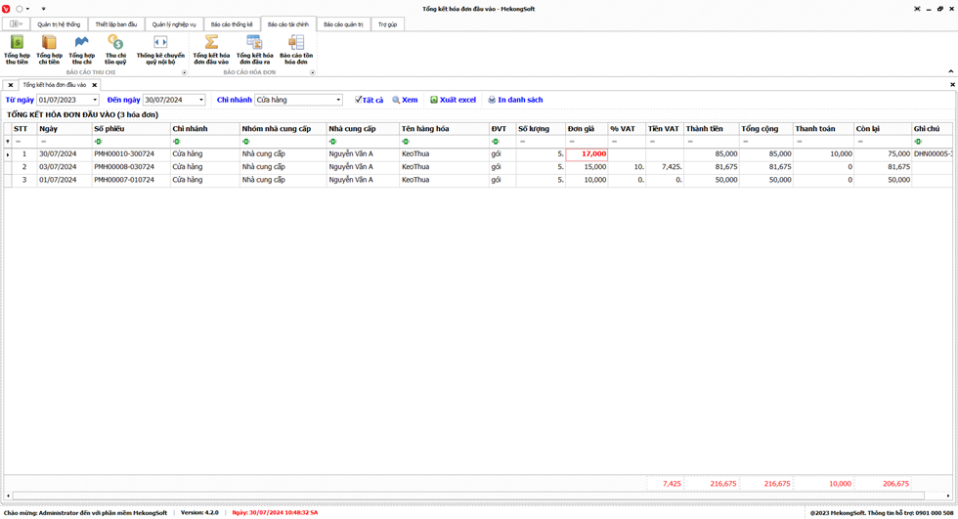The image size is (958, 519).
Task: Sort by the Thành tiền column header
Action: tap(710, 129)
